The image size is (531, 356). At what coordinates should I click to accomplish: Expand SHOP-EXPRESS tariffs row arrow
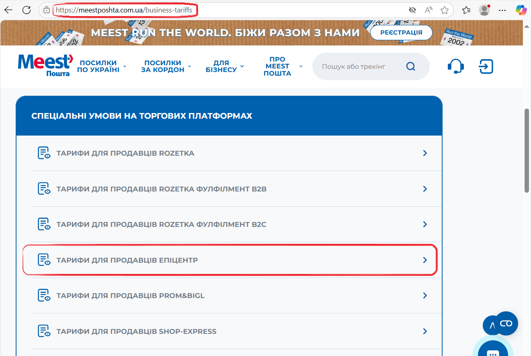425,331
